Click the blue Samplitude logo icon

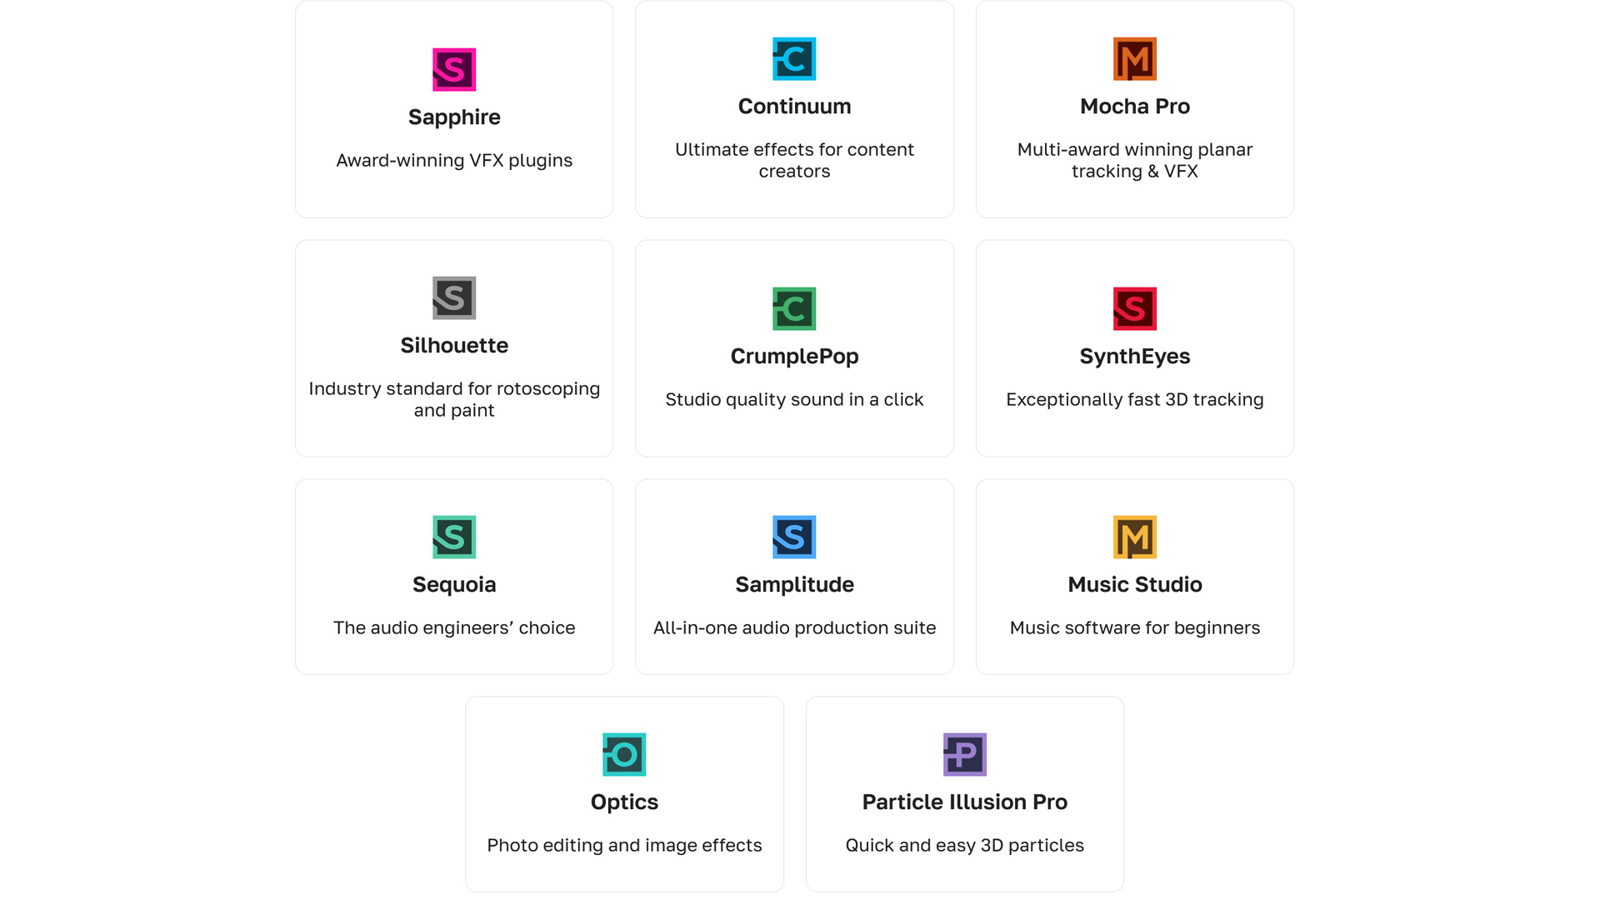(x=794, y=537)
